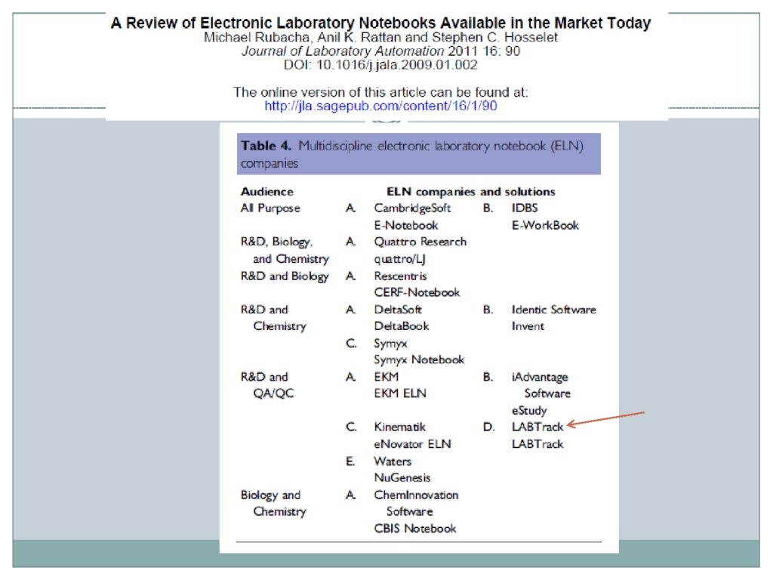Image resolution: width=773 pixels, height=580 pixels.
Task: Select the "Audience" column header
Action: click(x=266, y=191)
